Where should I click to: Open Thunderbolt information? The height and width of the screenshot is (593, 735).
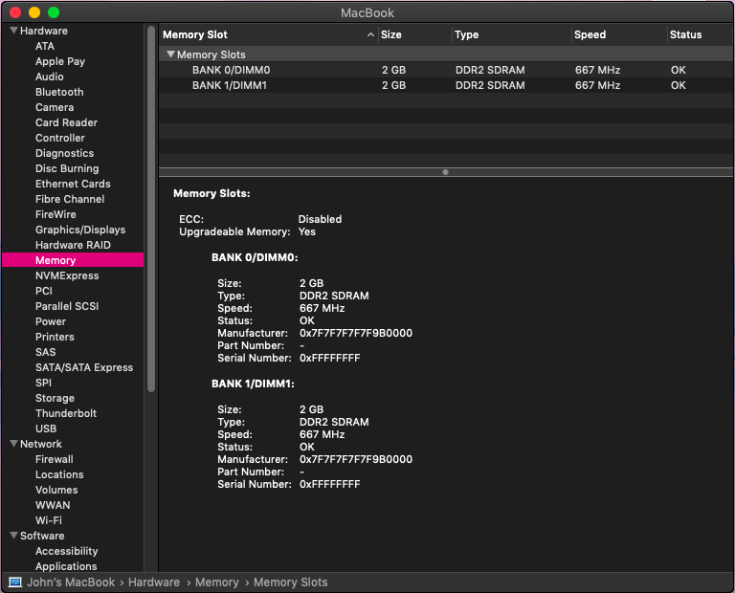coord(66,413)
